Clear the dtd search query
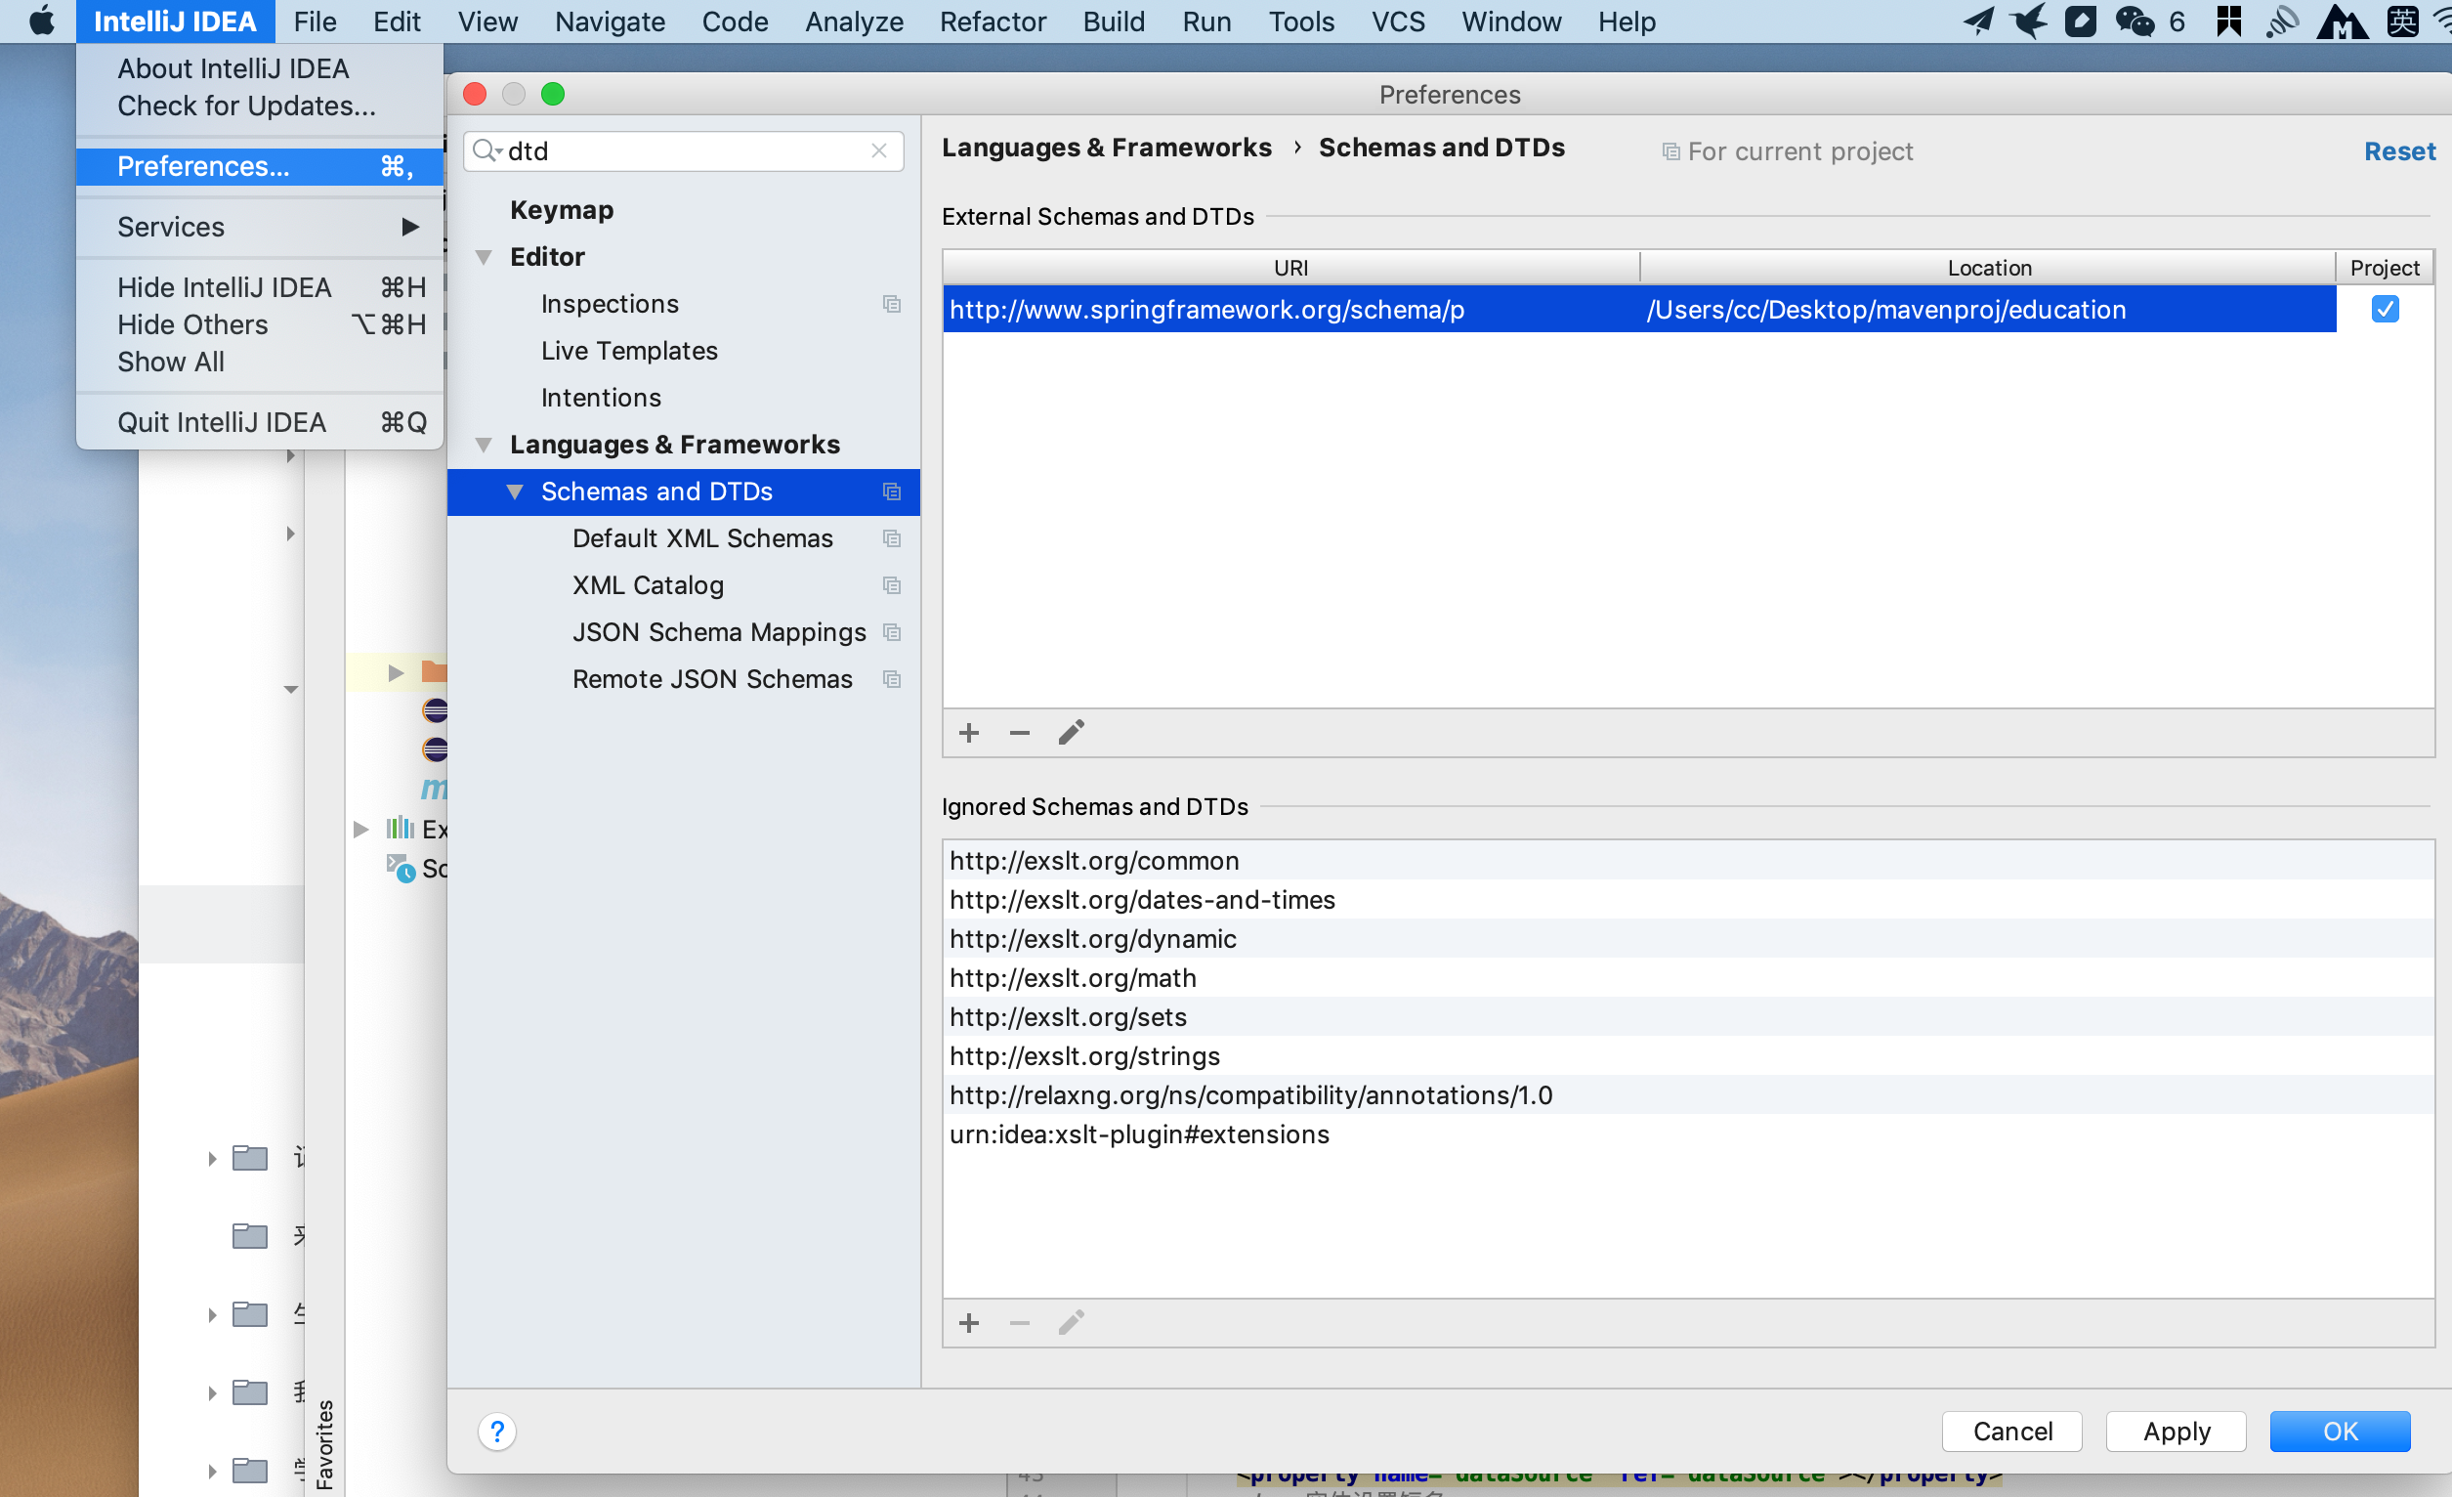 pyautogui.click(x=878, y=150)
